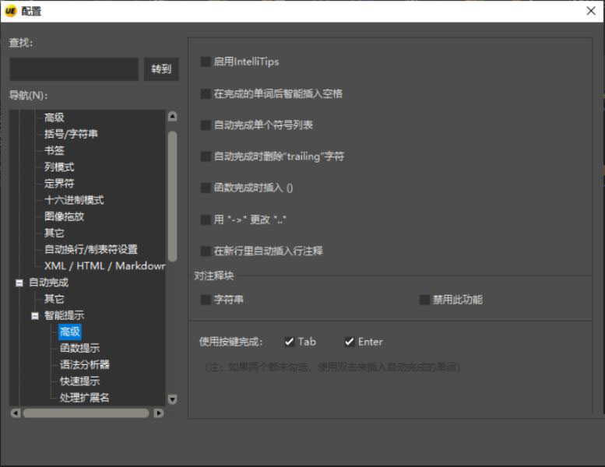
Task: Select 语法分析器 in navigation tree
Action: tap(85, 365)
